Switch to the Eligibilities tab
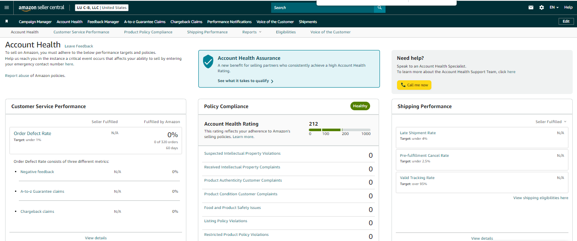 [286, 32]
